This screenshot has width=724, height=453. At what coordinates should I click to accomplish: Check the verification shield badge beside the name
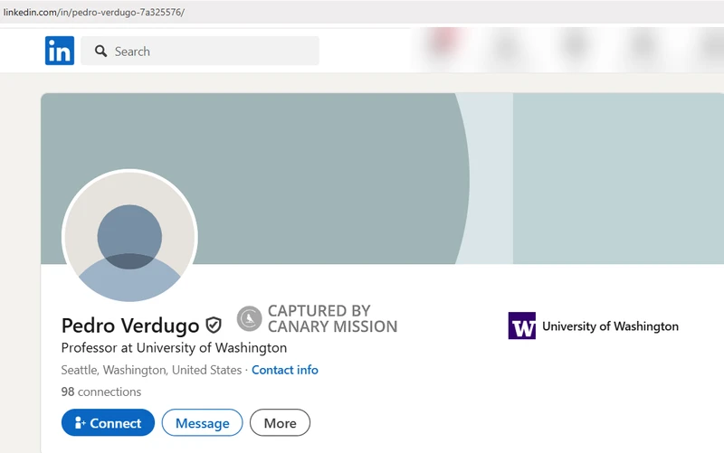tap(214, 326)
